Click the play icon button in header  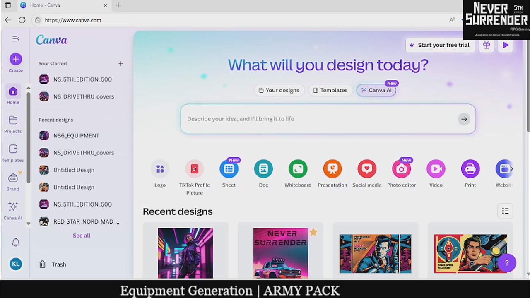click(x=506, y=45)
